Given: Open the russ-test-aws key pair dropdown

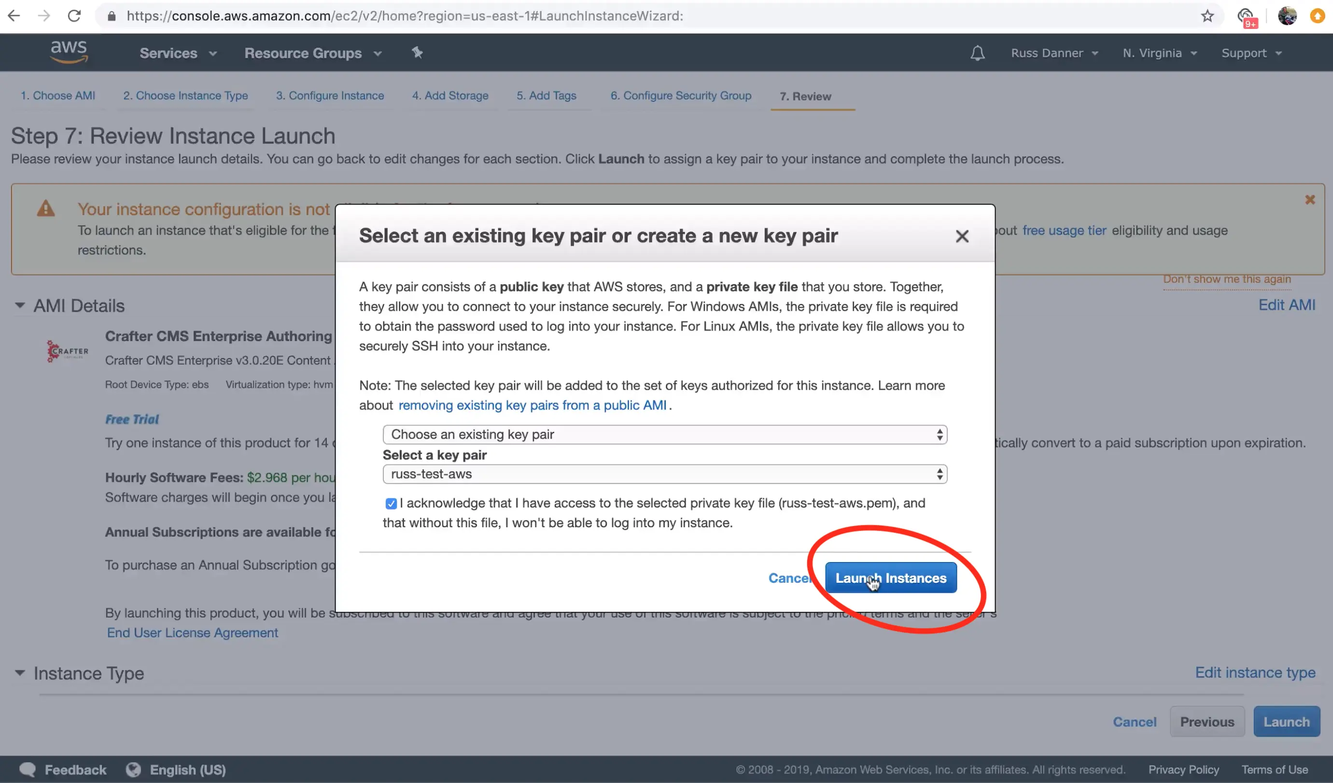Looking at the screenshot, I should pyautogui.click(x=664, y=474).
